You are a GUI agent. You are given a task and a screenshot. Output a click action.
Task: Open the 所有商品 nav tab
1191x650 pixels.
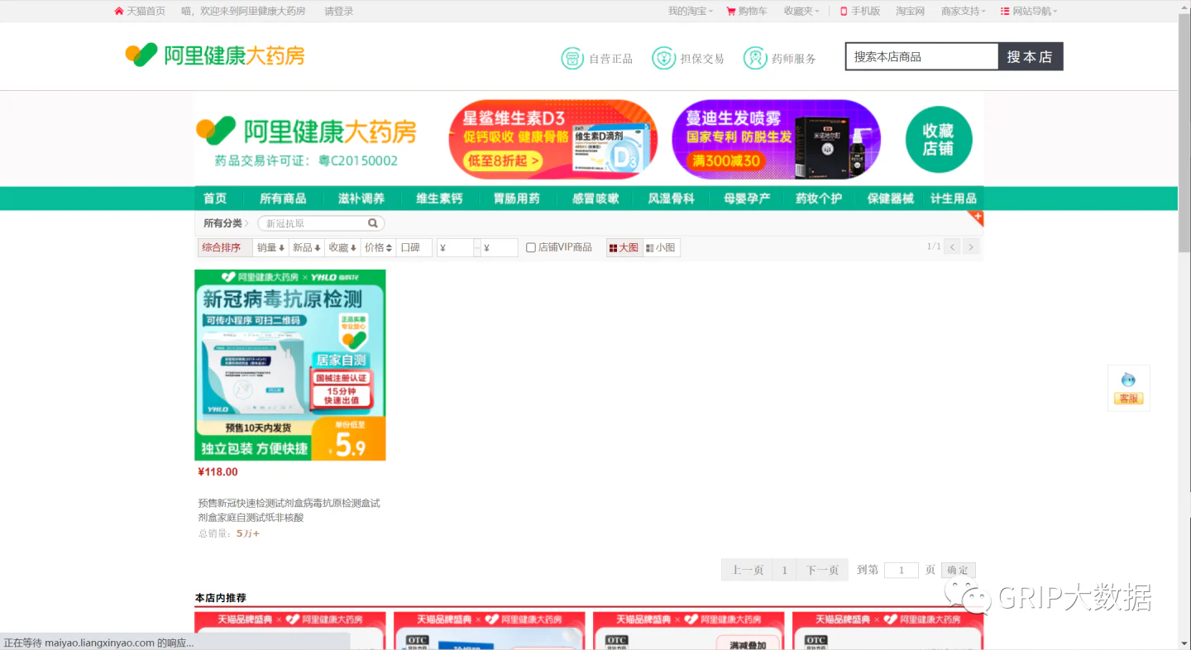tap(283, 198)
